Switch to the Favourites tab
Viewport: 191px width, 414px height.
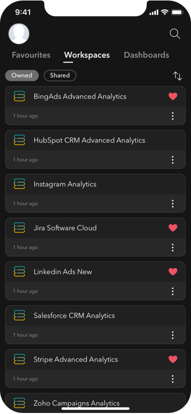(x=31, y=55)
